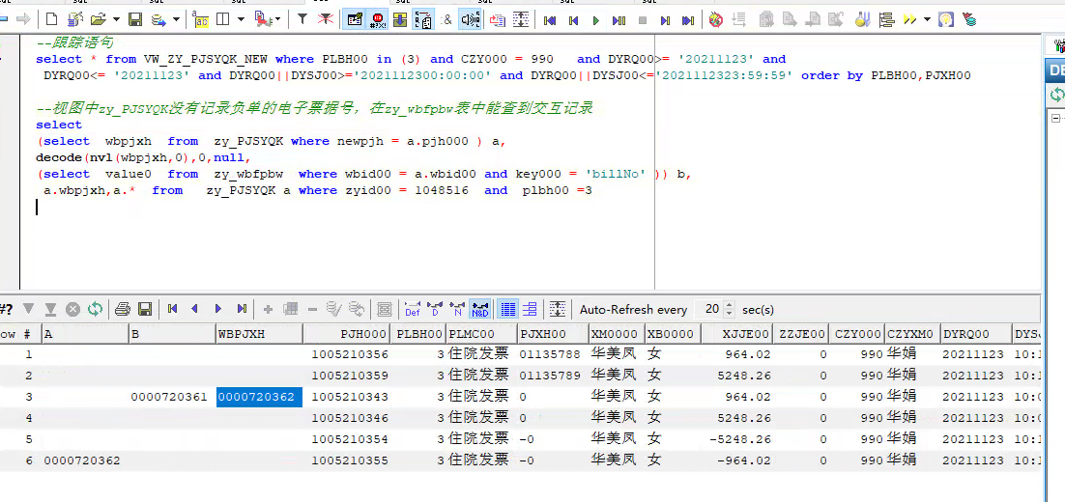Viewport: 1065px width, 502px height.
Task: Jump to last with skip-forward control
Action: [688, 20]
